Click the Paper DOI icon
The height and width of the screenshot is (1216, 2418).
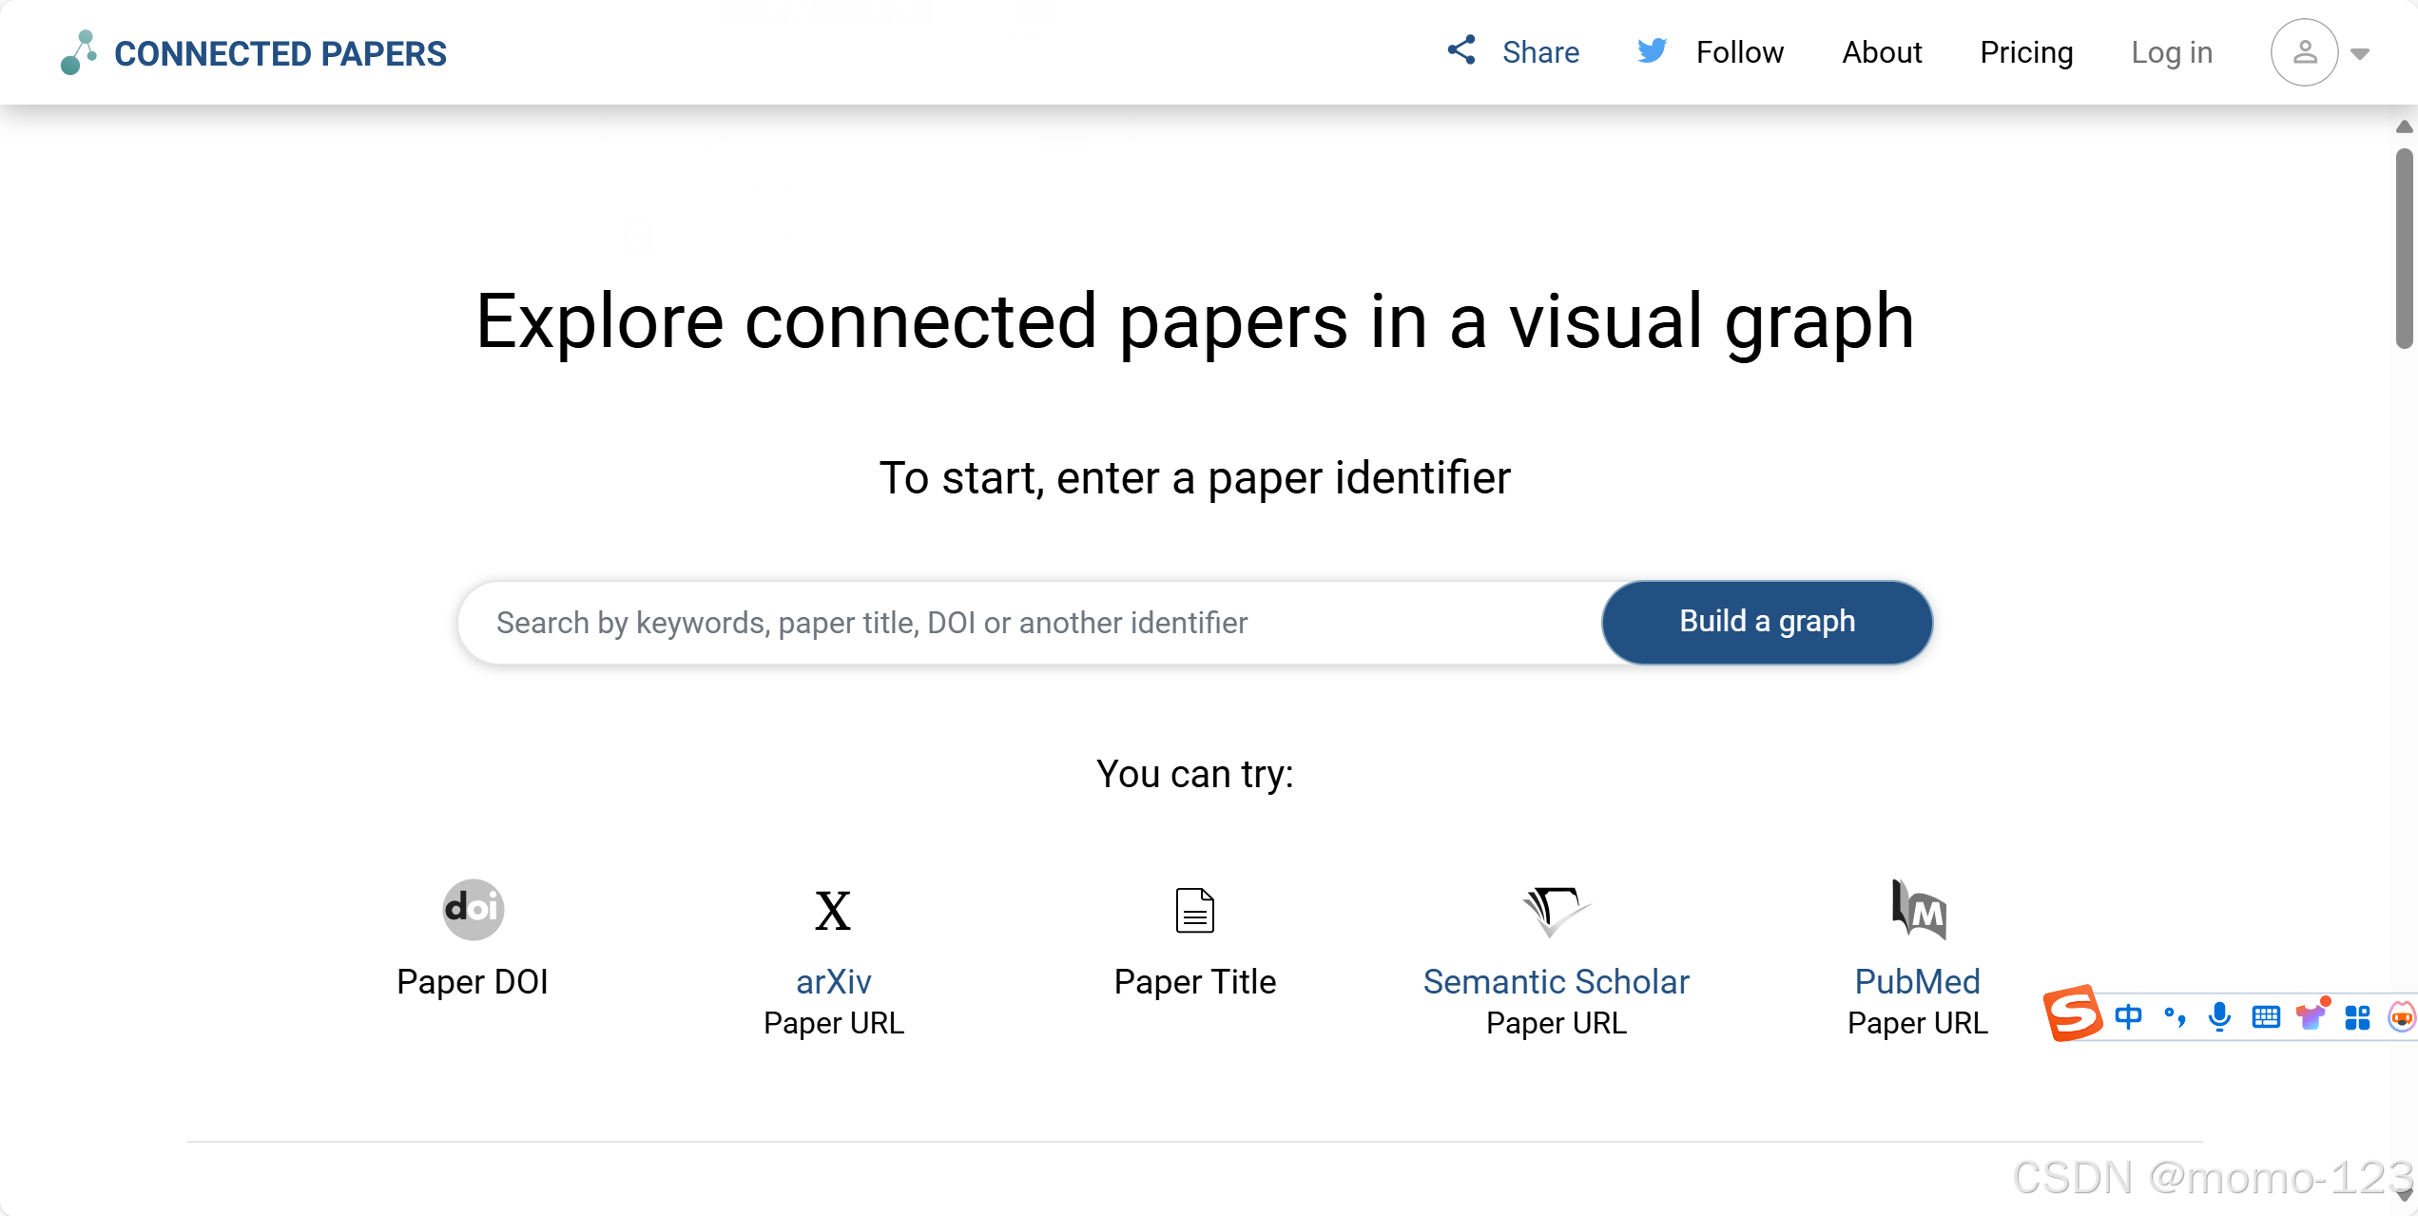pos(473,909)
